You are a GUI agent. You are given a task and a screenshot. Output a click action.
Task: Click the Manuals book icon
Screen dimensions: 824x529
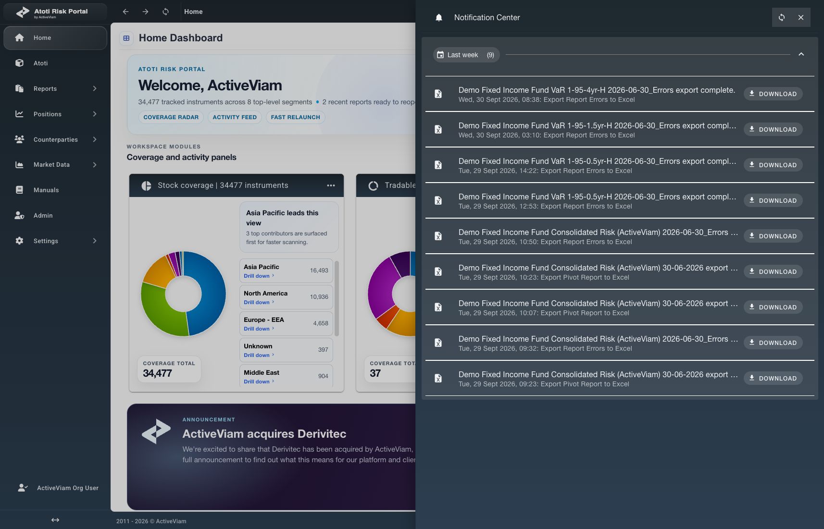[x=19, y=190]
